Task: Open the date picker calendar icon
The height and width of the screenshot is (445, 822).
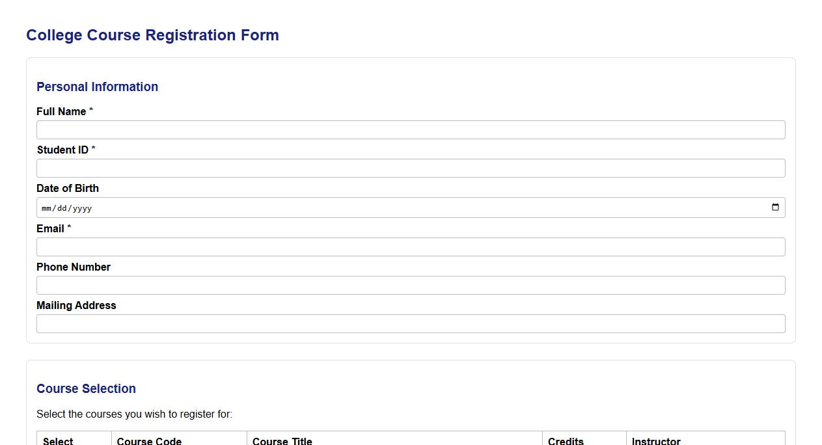Action: 775,207
